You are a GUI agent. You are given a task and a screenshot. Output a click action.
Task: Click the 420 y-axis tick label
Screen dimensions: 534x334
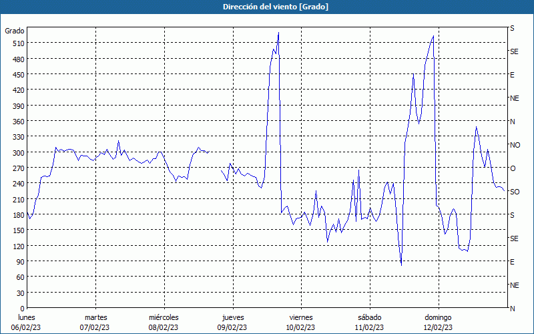pyautogui.click(x=19, y=90)
